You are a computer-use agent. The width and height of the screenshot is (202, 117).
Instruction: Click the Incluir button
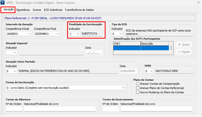coord(184,45)
